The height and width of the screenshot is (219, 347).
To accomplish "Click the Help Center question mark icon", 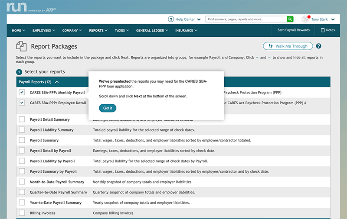I will 171,19.
